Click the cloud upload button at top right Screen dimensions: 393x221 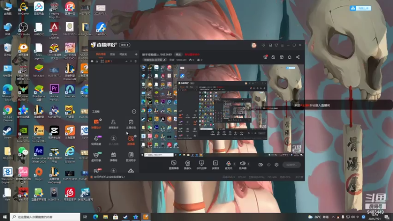361,8
